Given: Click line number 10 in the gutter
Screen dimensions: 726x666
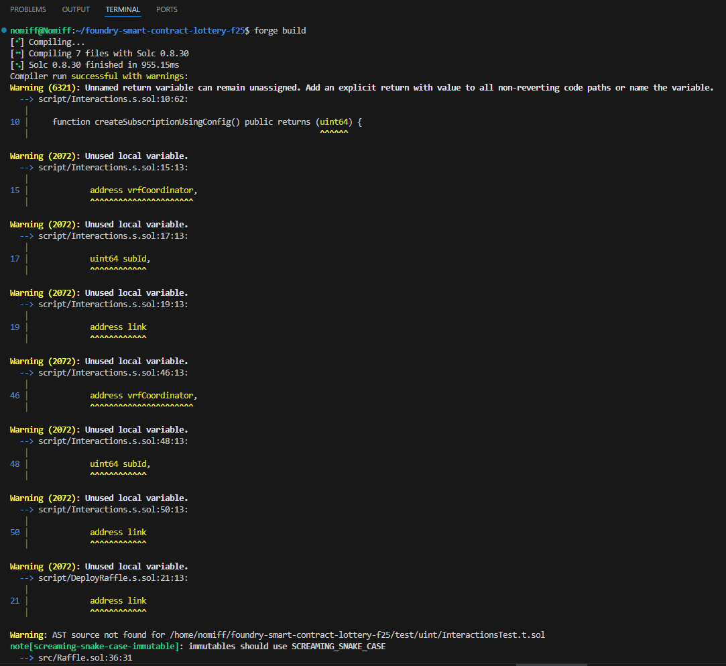Looking at the screenshot, I should pyautogui.click(x=15, y=122).
